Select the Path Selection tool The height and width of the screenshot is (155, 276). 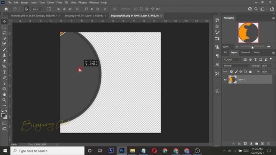[x=4, y=83]
